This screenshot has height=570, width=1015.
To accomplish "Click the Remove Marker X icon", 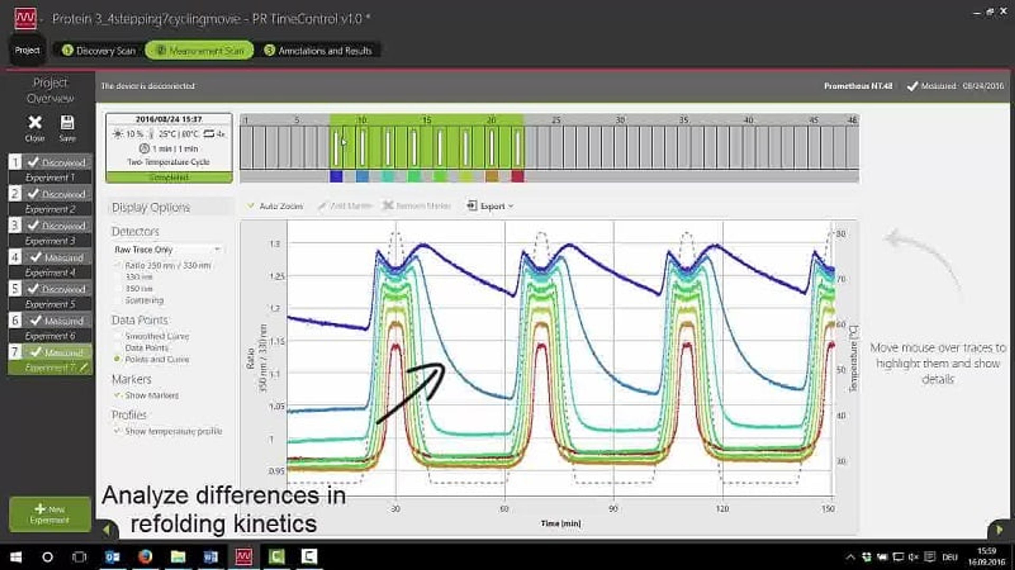I will pyautogui.click(x=388, y=206).
